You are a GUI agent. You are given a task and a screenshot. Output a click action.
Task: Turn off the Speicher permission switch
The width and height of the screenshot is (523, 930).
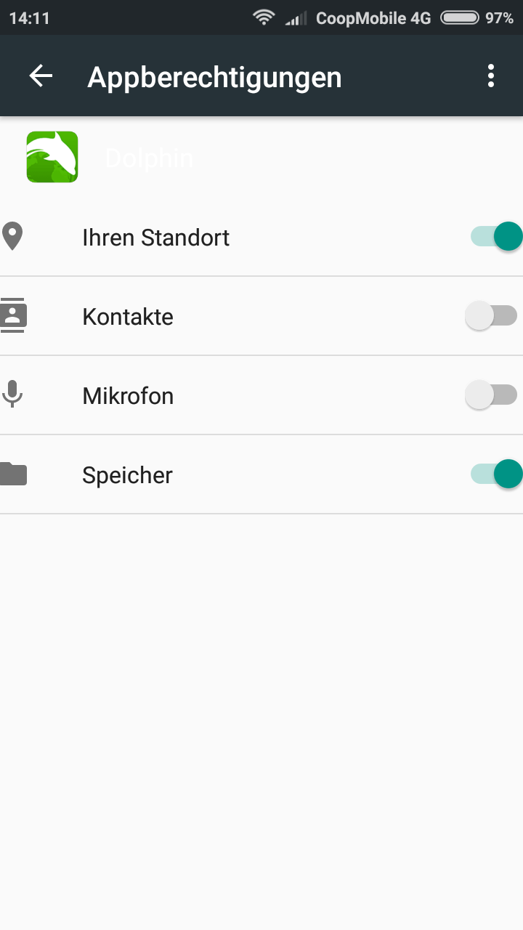click(x=495, y=474)
